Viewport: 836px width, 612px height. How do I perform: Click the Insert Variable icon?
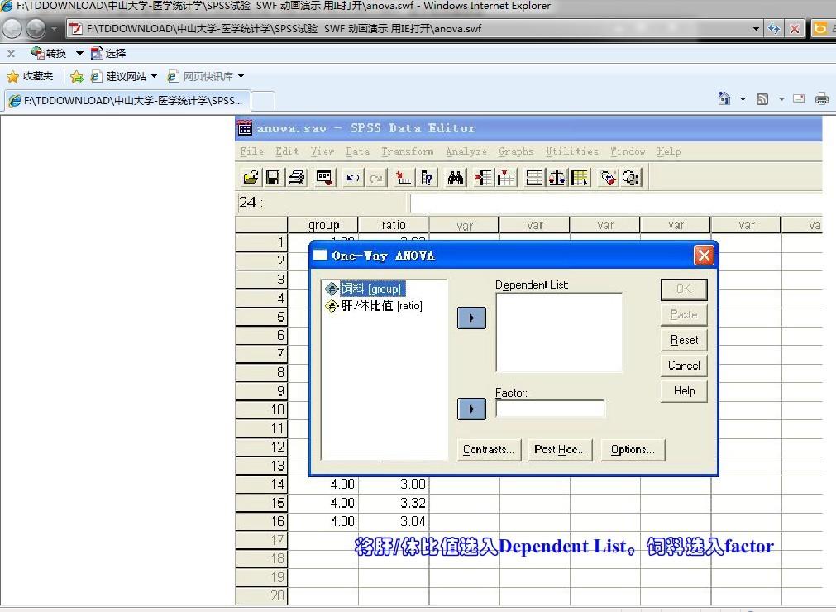pyautogui.click(x=506, y=178)
